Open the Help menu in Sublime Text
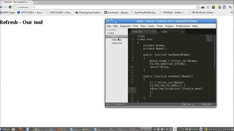 point(195,26)
